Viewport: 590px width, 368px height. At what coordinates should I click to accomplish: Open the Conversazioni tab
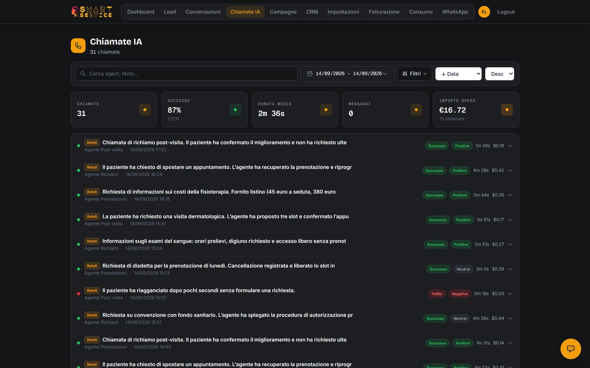tap(203, 12)
